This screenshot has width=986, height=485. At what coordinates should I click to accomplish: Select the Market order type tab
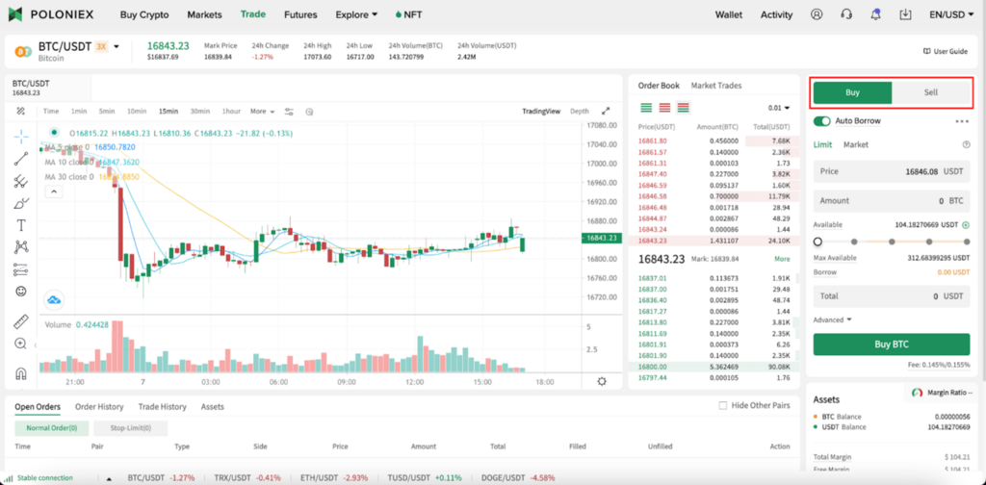(x=856, y=144)
